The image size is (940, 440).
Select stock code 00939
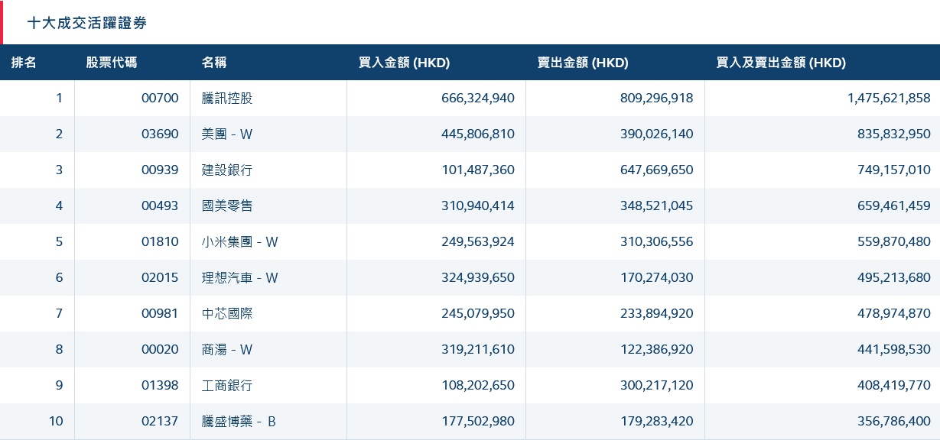[160, 170]
